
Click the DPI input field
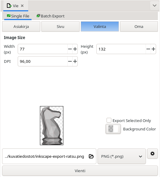tap(43, 61)
